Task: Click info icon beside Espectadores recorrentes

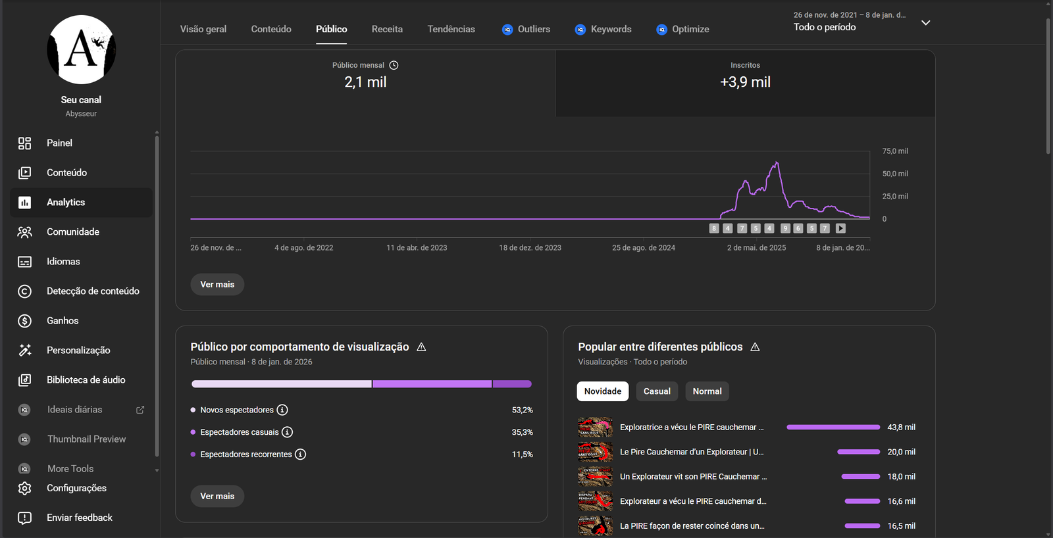Action: click(x=300, y=454)
